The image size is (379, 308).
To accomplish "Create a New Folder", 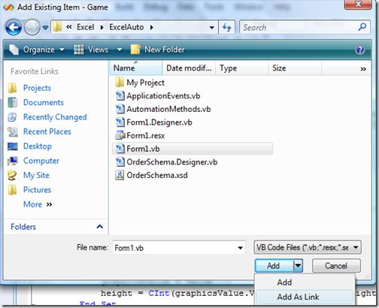I will coord(157,50).
